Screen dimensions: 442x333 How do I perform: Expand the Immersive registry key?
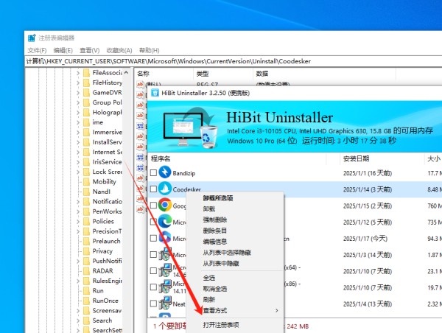tap(78, 132)
